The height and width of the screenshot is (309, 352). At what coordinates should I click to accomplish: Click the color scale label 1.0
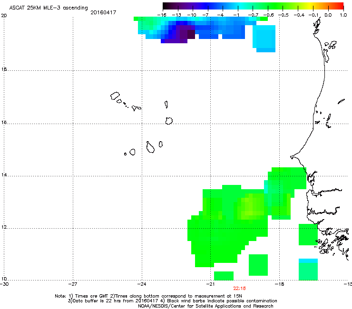click(343, 15)
